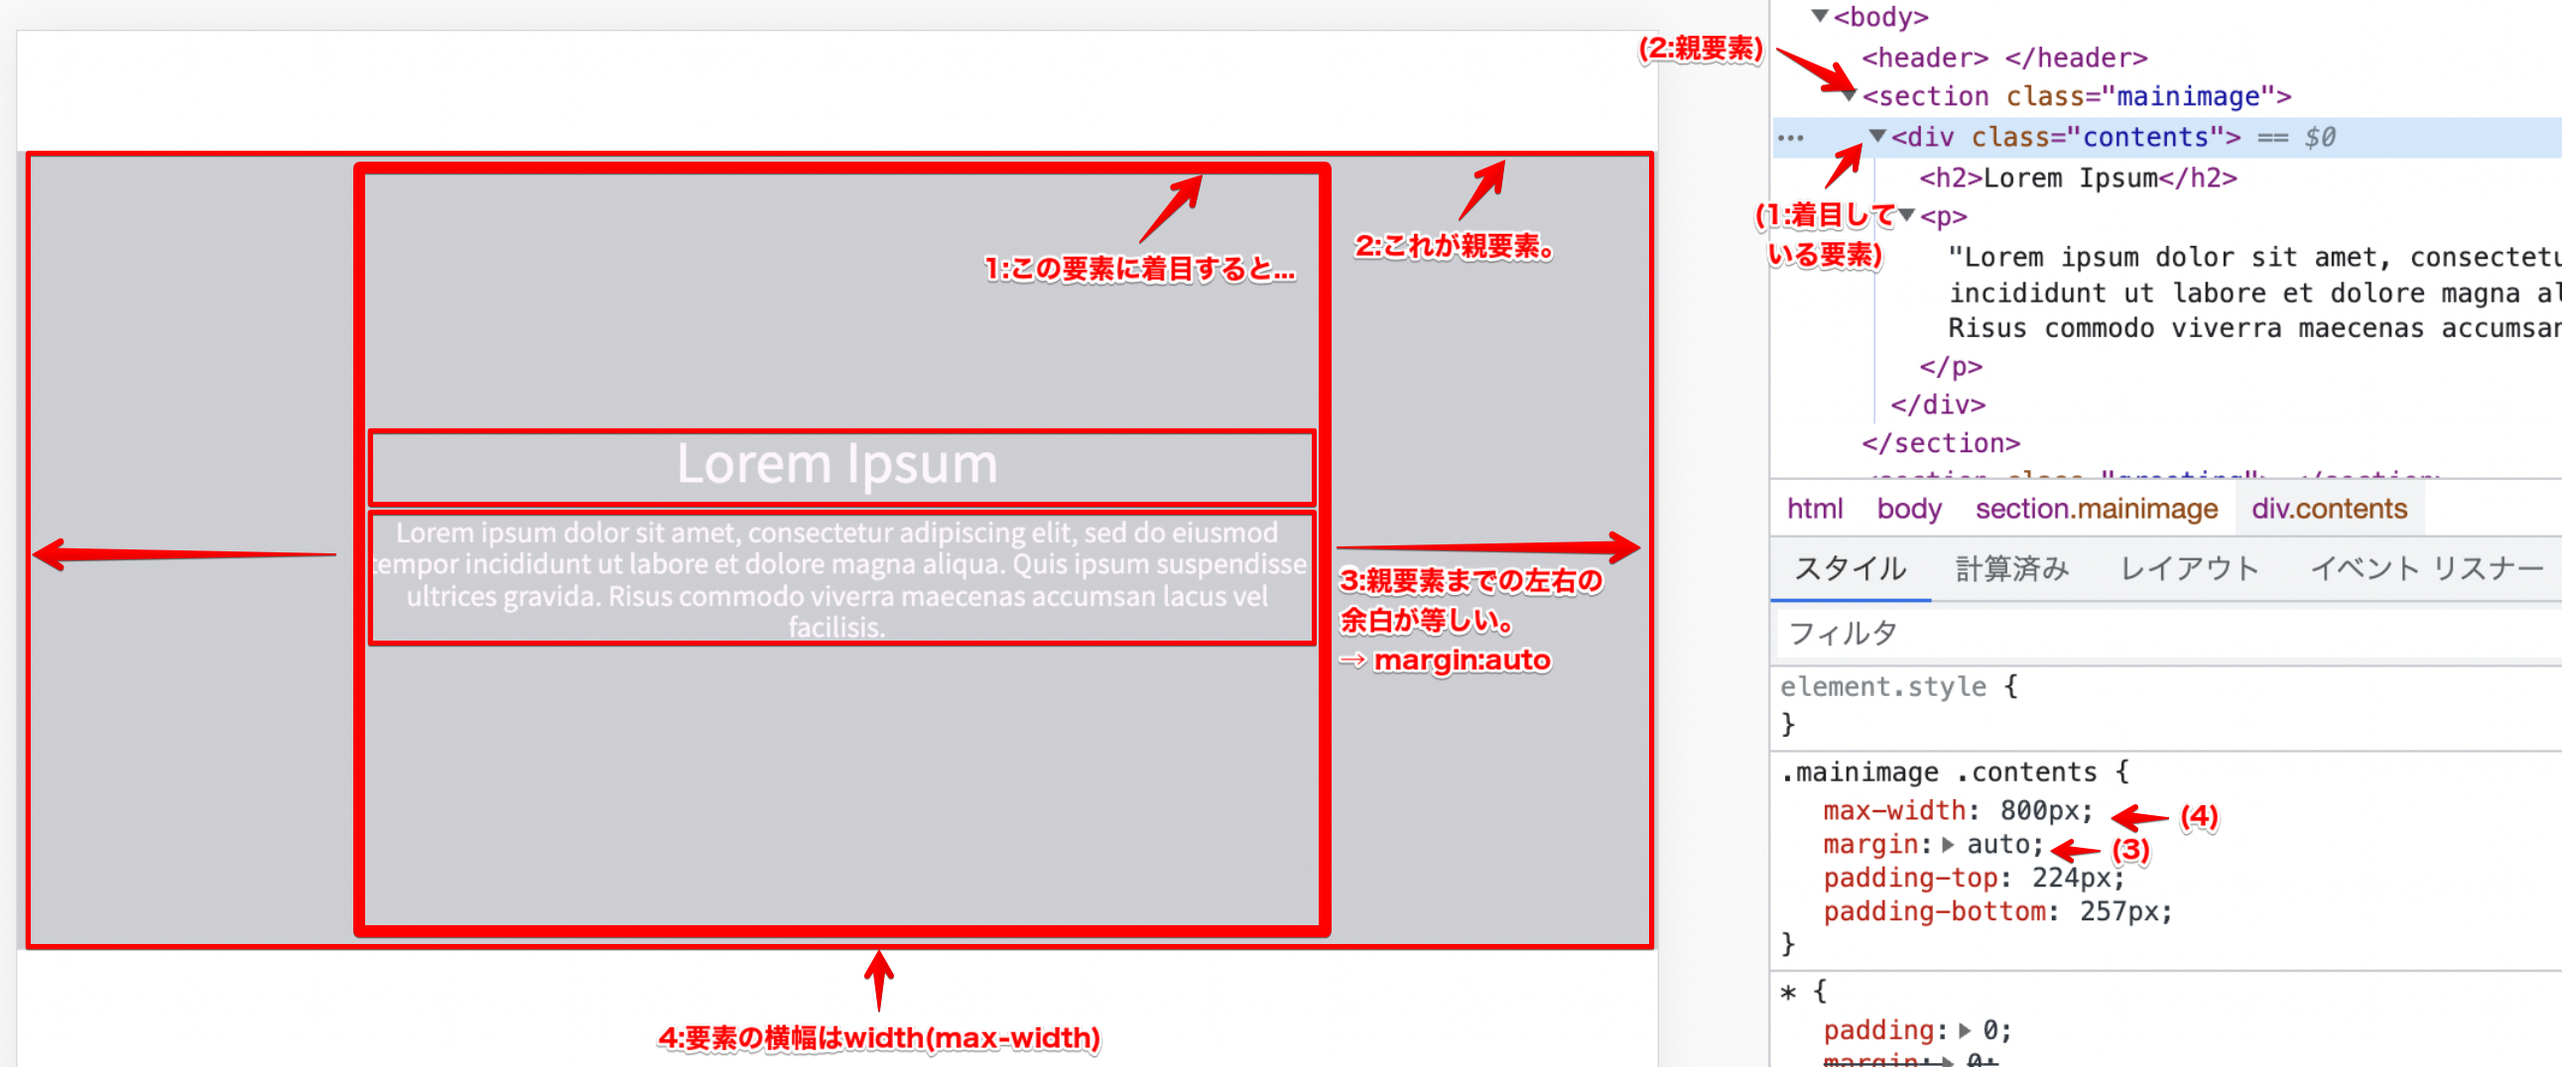Click the margin auto value

pyautogui.click(x=1997, y=844)
